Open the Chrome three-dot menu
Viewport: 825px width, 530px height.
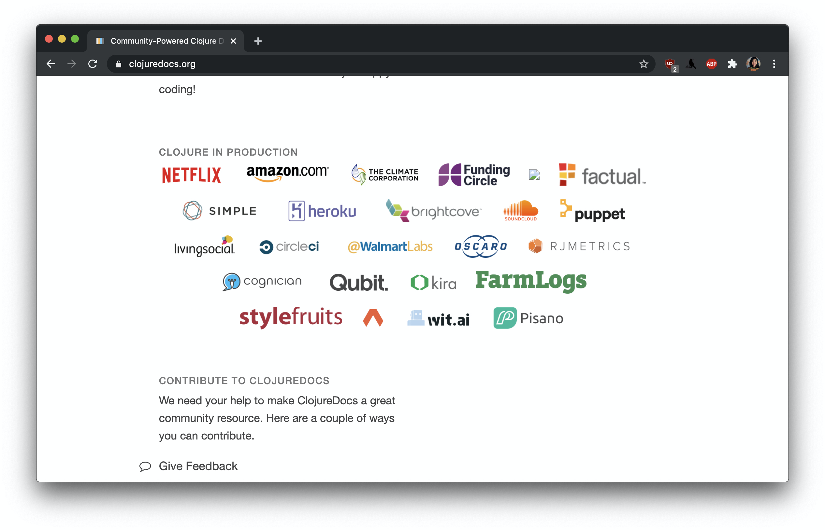tap(774, 64)
